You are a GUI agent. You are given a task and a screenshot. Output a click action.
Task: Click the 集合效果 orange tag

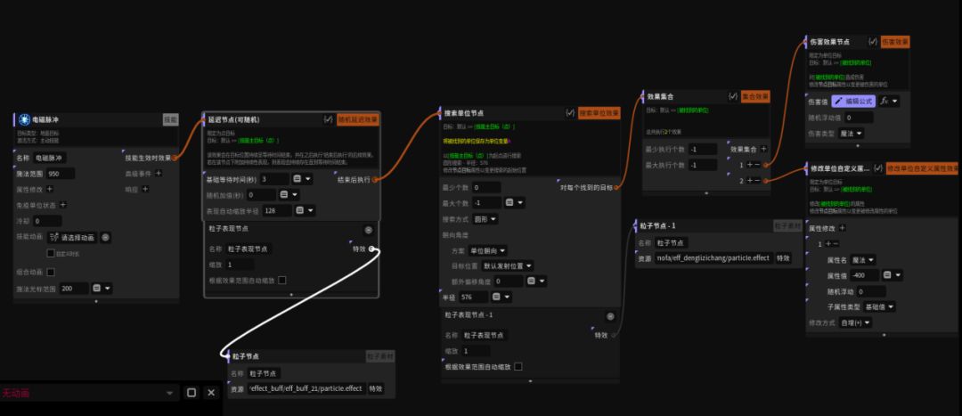pos(754,96)
